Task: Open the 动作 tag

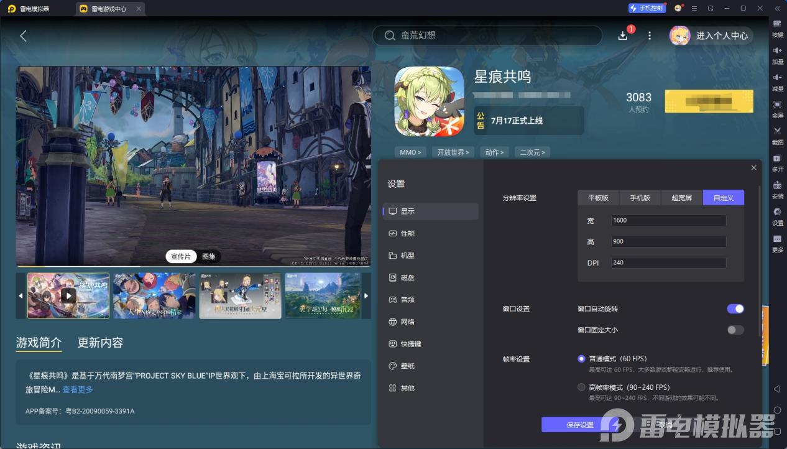Action: 494,152
